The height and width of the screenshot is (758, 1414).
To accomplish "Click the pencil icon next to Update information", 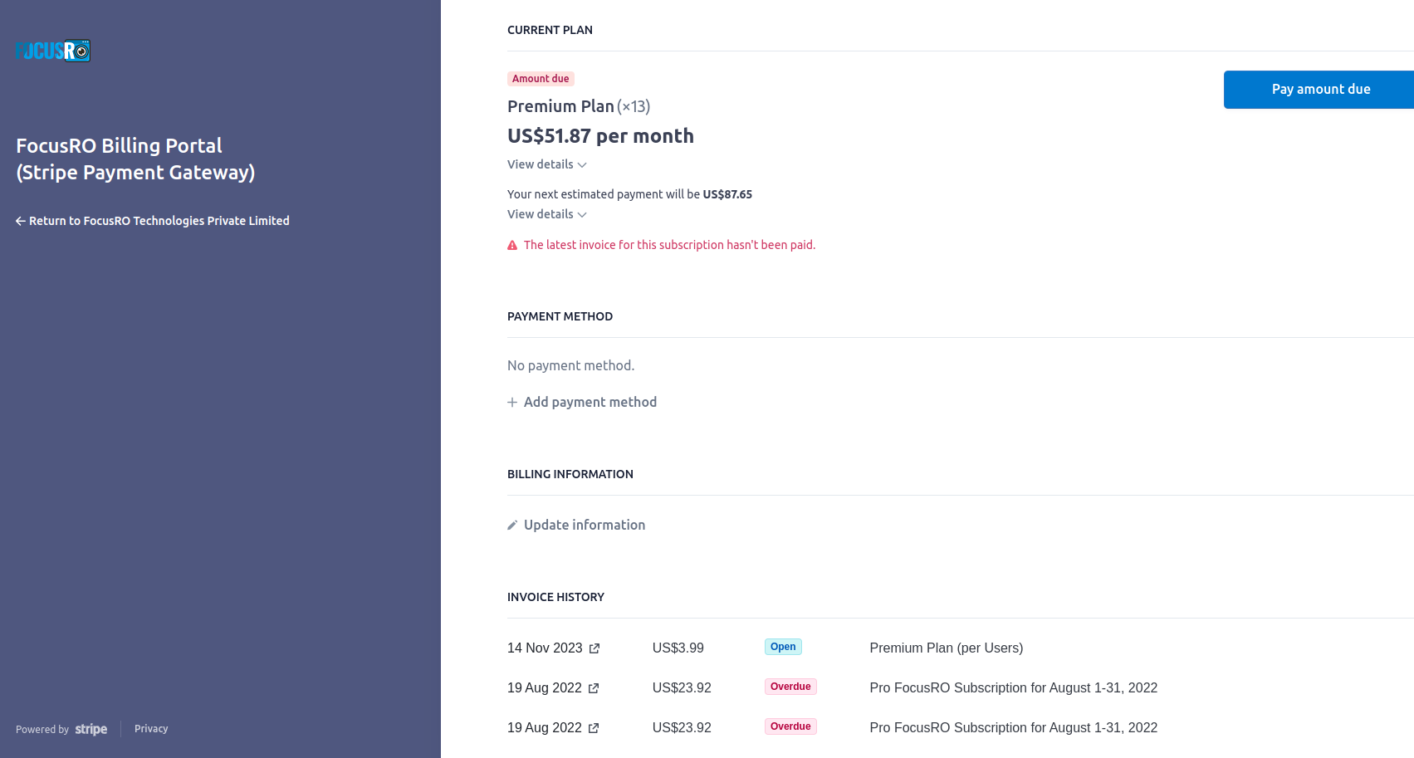I will coord(512,526).
